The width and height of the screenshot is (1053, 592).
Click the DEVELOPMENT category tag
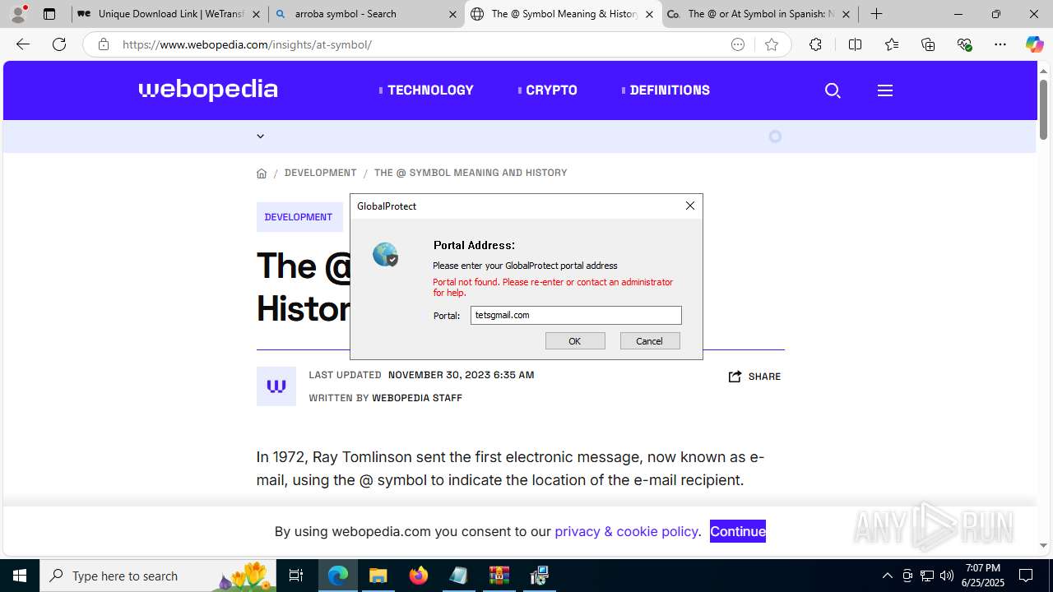point(299,217)
